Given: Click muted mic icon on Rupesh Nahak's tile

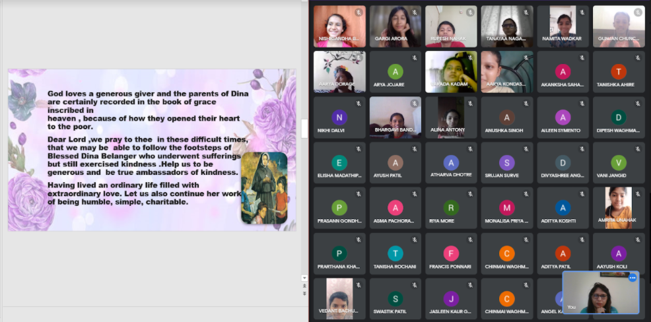Looking at the screenshot, I should [470, 13].
